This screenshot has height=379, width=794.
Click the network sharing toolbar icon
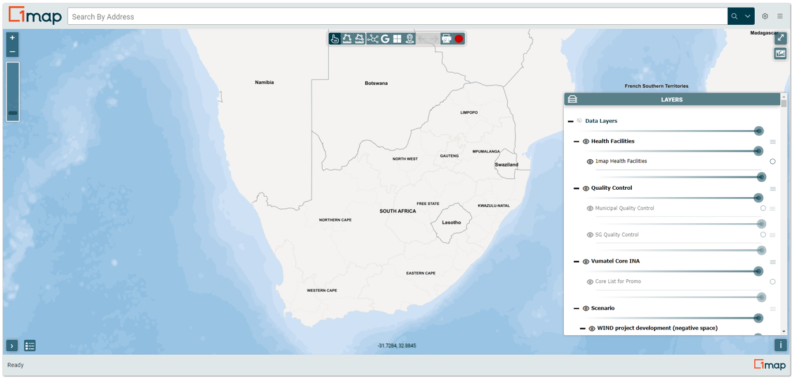(372, 39)
